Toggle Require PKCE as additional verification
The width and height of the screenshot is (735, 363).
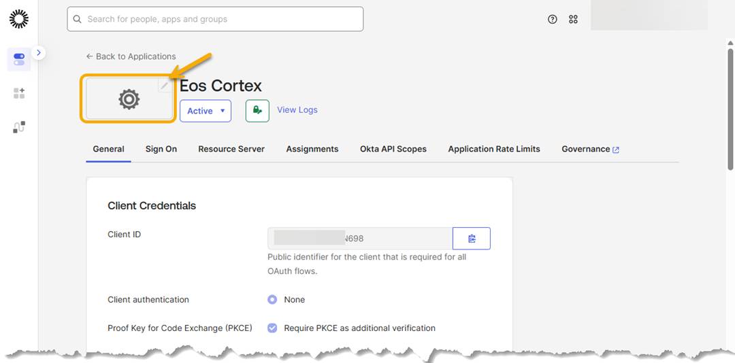coord(272,328)
